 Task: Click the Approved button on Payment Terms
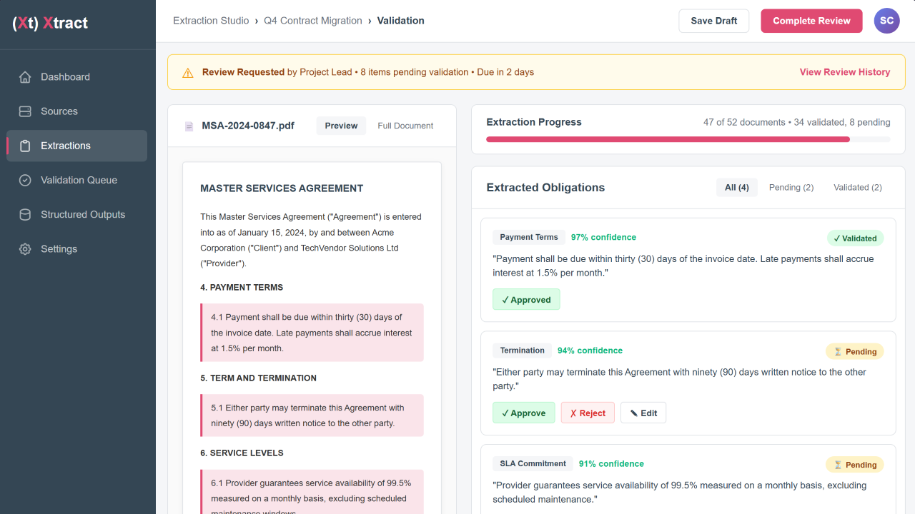[x=526, y=300]
